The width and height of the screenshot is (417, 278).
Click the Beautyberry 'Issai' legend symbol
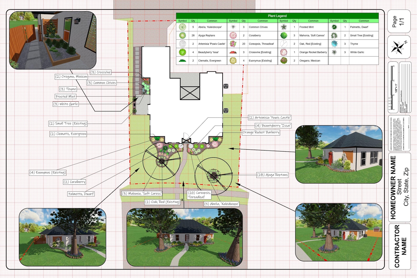click(x=183, y=52)
